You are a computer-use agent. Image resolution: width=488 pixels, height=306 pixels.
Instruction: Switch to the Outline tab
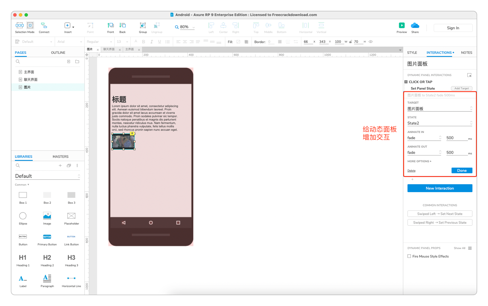(x=58, y=52)
